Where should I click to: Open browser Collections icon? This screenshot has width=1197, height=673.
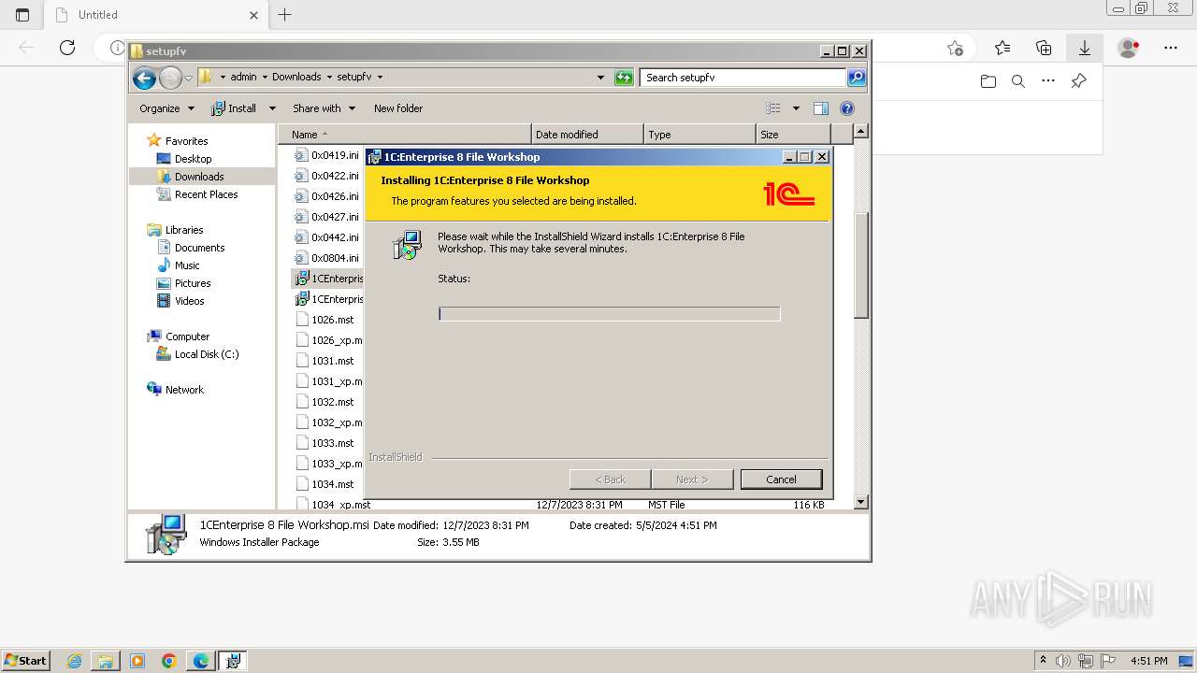coord(1044,48)
